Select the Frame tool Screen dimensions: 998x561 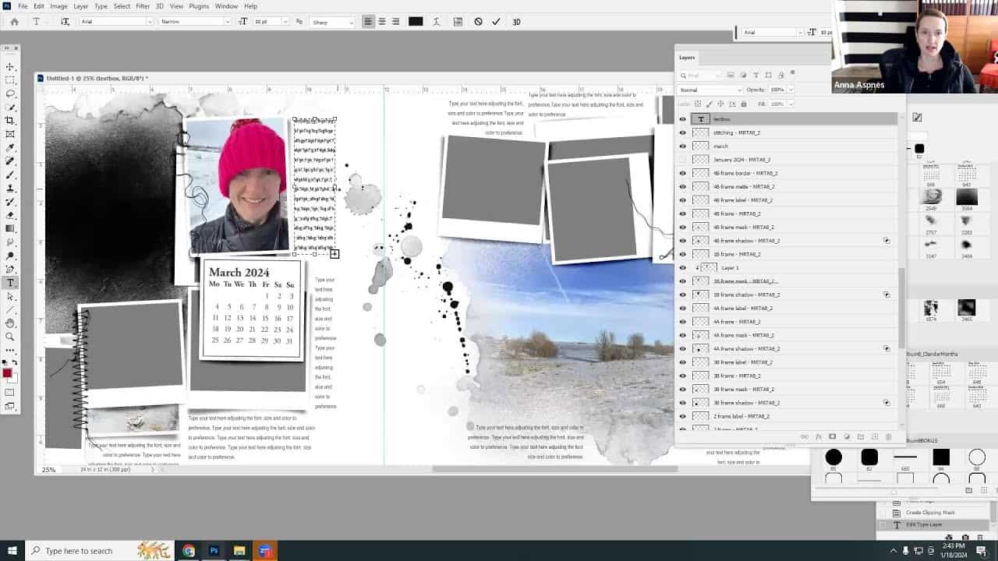pyautogui.click(x=10, y=134)
